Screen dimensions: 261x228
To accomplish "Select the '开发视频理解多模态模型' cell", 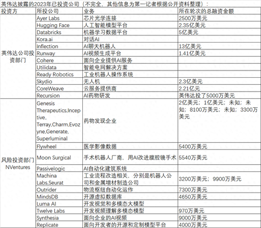I will (x=130, y=210).
